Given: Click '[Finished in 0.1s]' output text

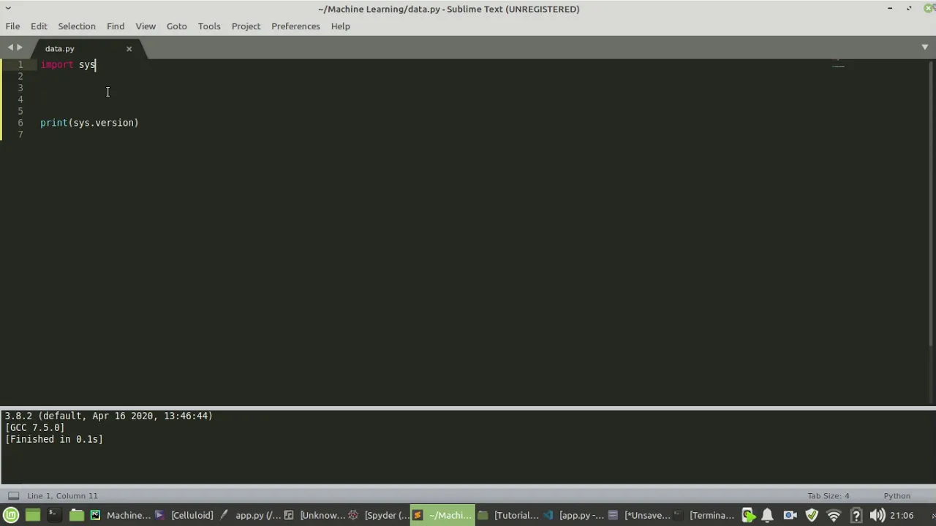Looking at the screenshot, I should 54,439.
